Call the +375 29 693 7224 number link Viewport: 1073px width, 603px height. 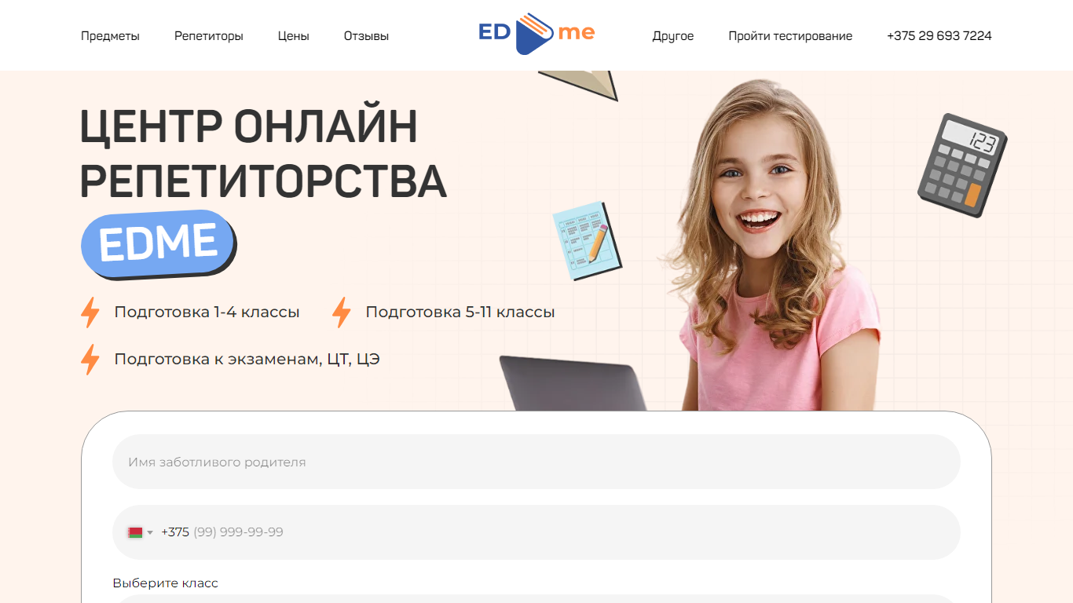click(939, 36)
